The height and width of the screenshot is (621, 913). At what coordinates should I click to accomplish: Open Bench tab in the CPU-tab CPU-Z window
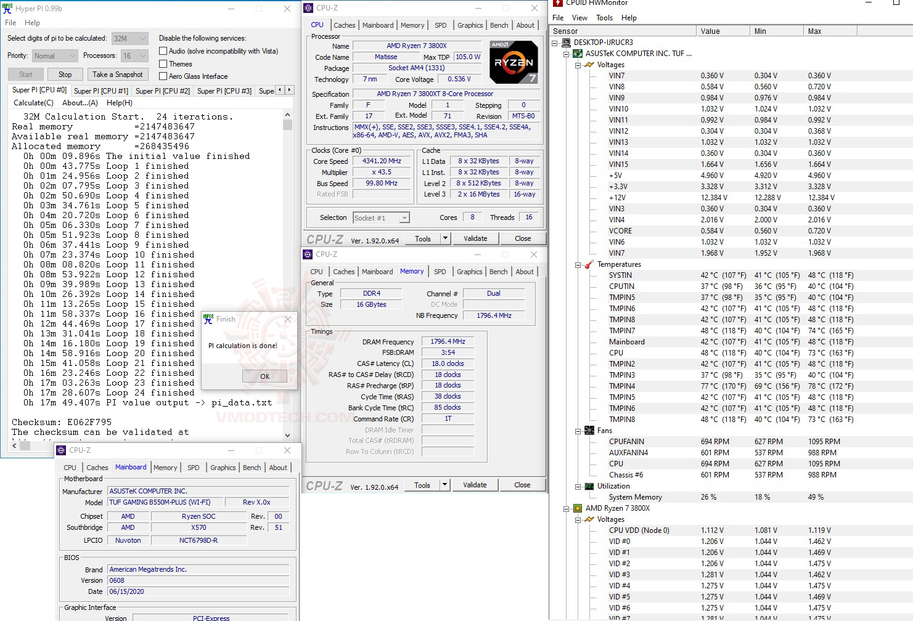[499, 25]
